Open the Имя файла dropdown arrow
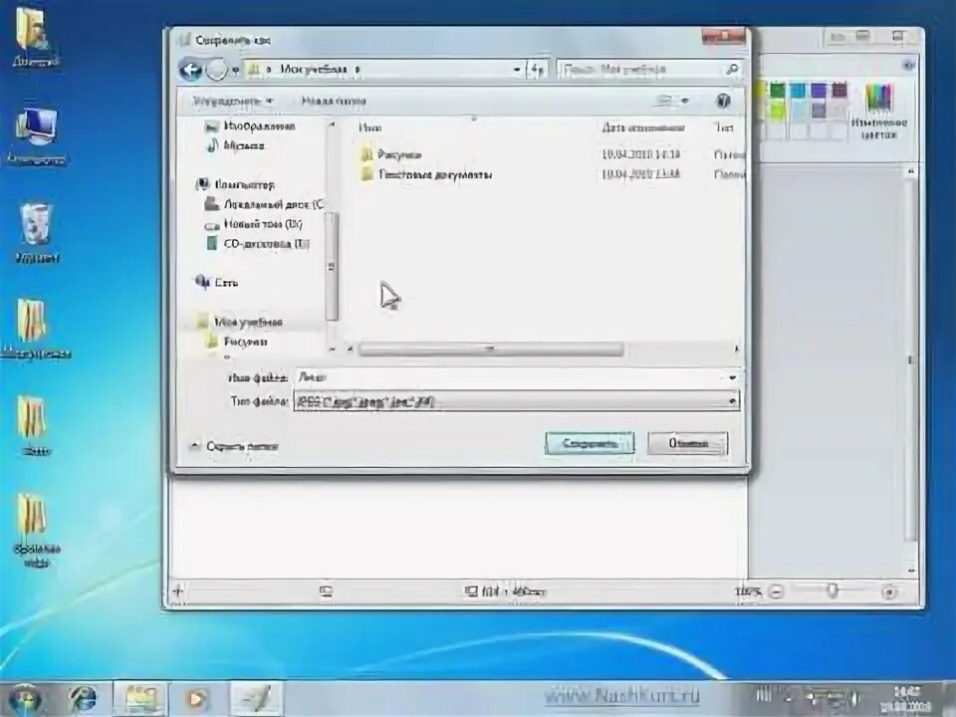The height and width of the screenshot is (717, 956). pyautogui.click(x=732, y=377)
